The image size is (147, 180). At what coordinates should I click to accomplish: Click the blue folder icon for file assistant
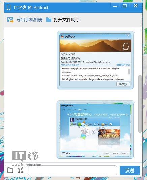(49, 20)
